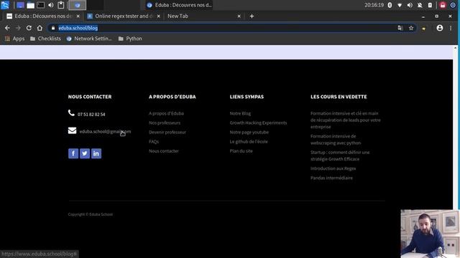Open the Nous contacter footer link
This screenshot has height=258, width=460.
tap(164, 151)
